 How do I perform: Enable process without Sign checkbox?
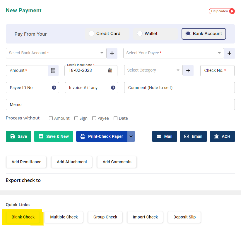[76, 118]
